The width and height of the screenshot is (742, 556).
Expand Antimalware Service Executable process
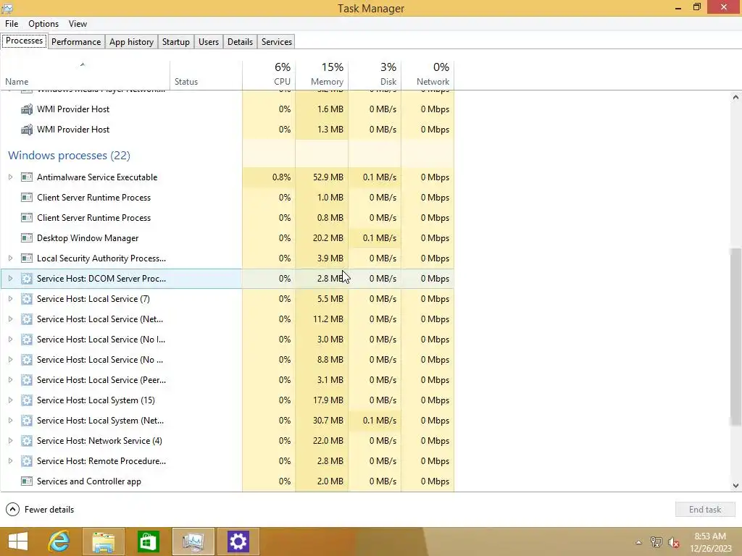[x=10, y=177]
